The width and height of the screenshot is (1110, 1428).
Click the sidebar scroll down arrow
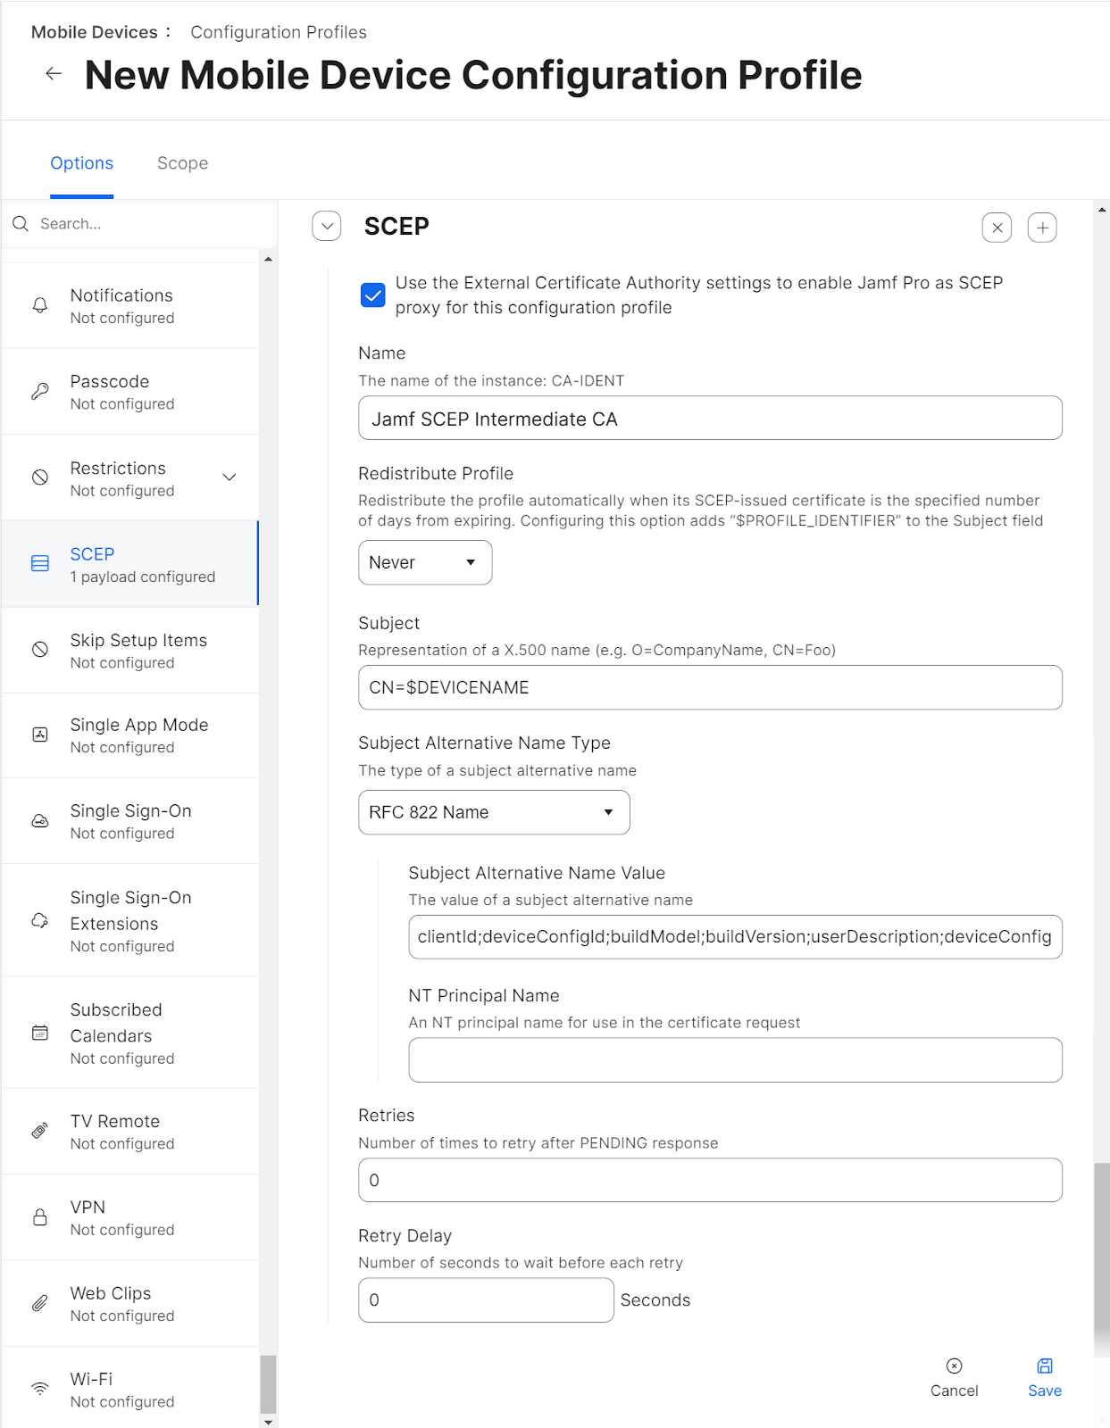coord(268,1422)
